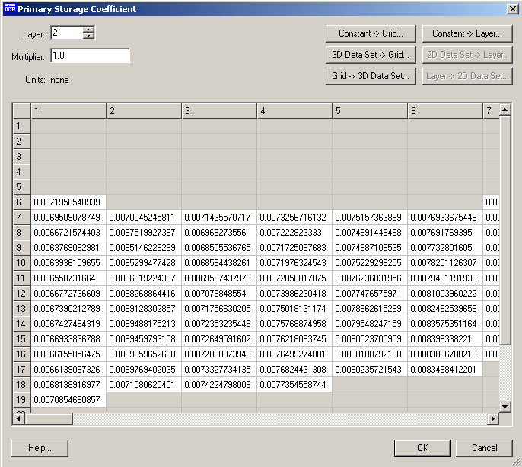Click the vertical scrollbar thumb
Image resolution: width=522 pixels, height=467 pixels.
[505, 230]
